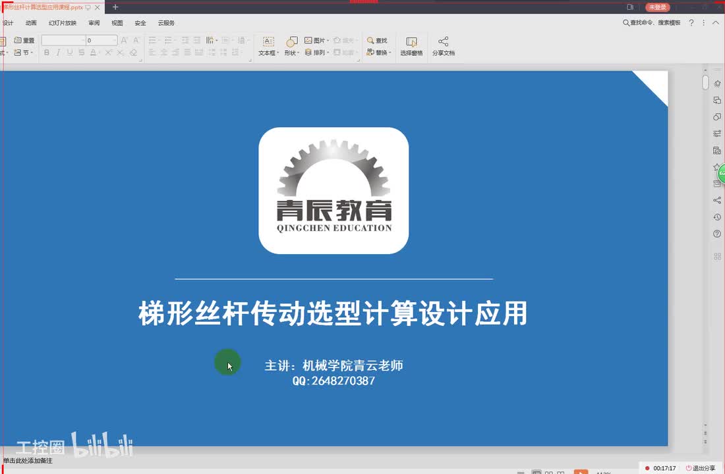This screenshot has width=725, height=474.
Task: Open the 形状 shapes dropdown
Action: tap(291, 46)
